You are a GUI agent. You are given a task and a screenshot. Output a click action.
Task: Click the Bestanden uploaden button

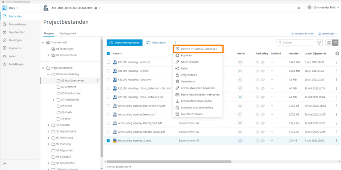(124, 42)
